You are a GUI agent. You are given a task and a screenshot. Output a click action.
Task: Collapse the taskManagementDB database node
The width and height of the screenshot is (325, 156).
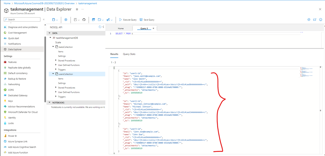click(50, 38)
